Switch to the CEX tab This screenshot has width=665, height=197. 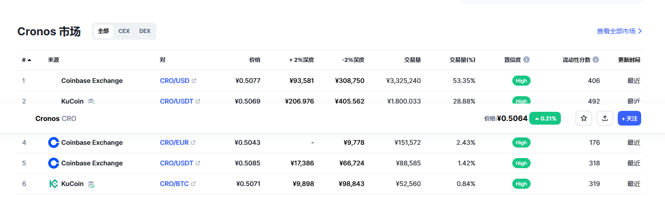(124, 31)
